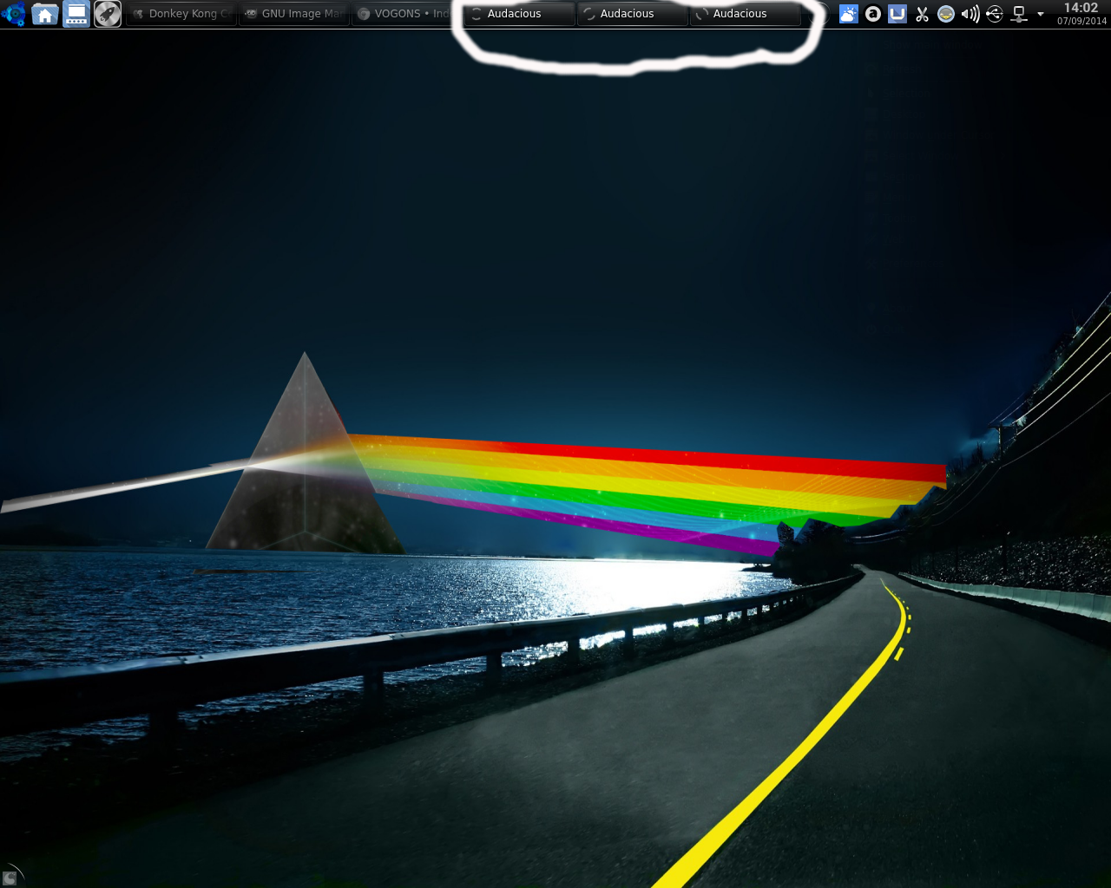Open the KDE application launcher menu
The image size is (1111, 888).
(14, 14)
